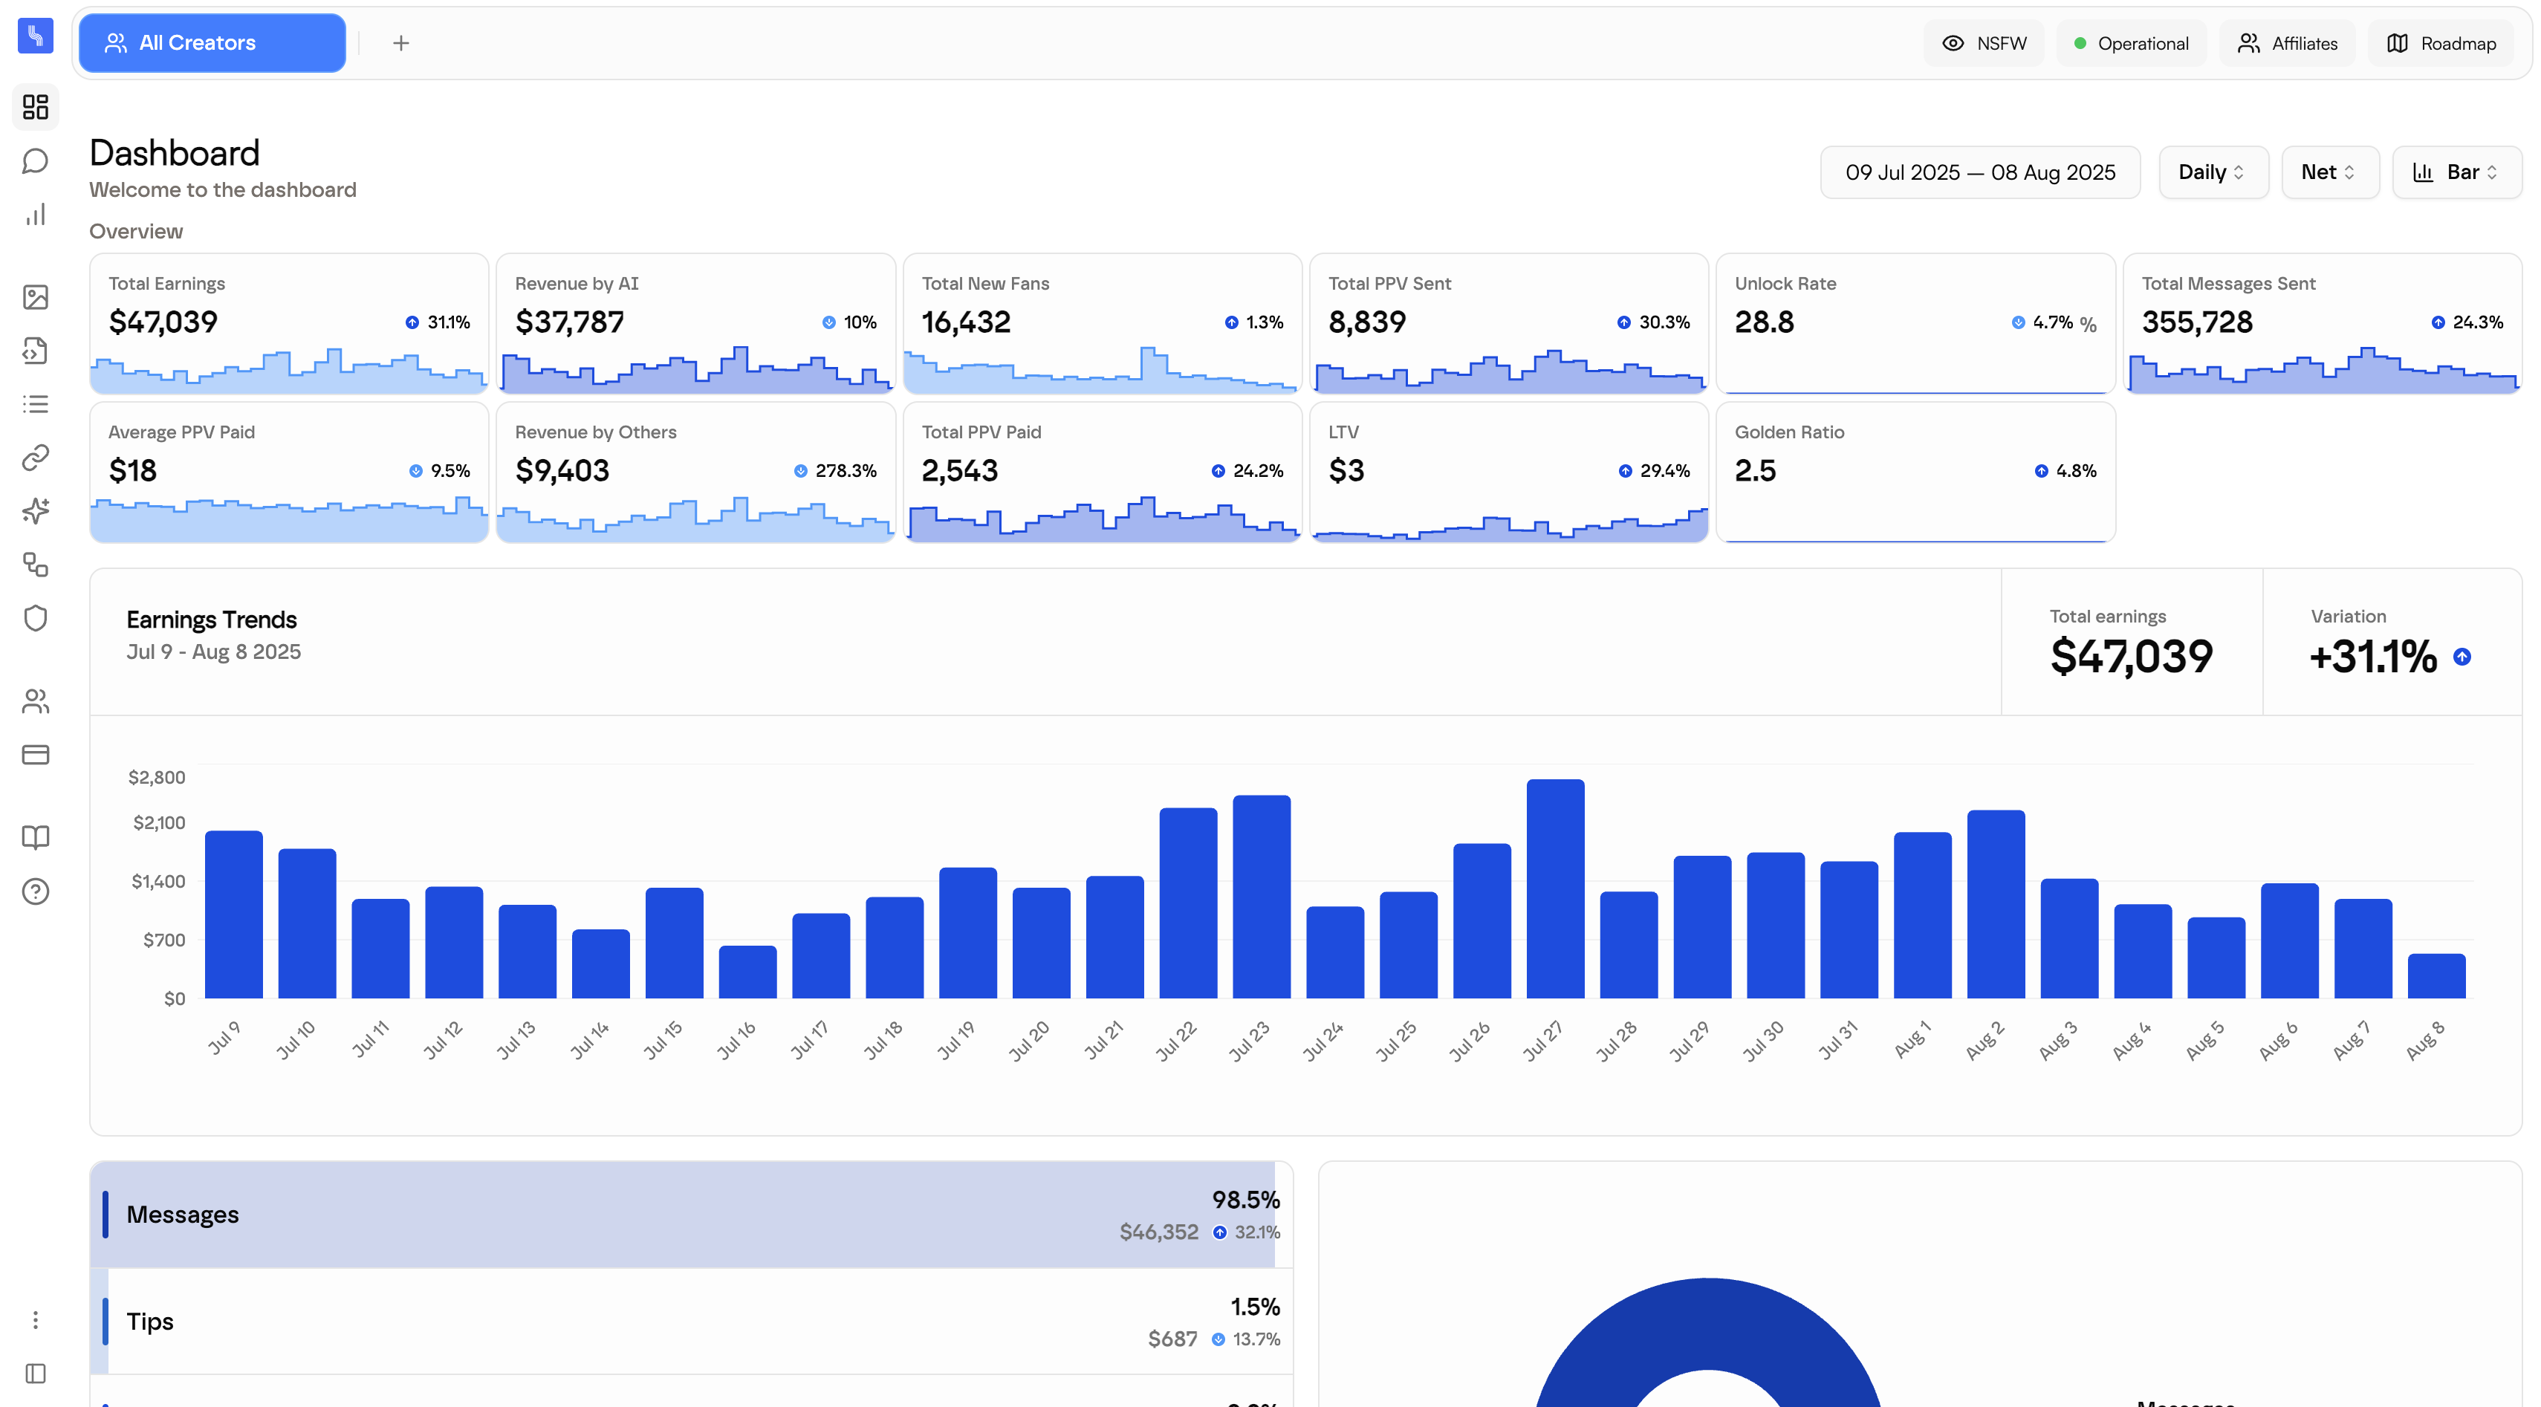The image size is (2541, 1407).
Task: Click the Total New Fans card
Action: click(1102, 323)
